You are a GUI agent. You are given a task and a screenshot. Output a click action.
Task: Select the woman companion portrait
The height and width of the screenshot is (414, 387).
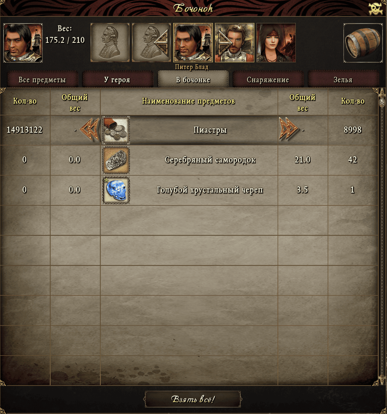276,43
